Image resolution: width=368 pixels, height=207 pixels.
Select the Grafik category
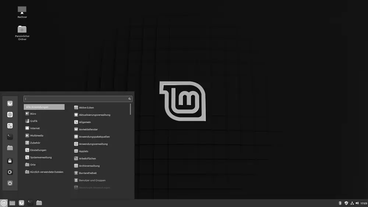tap(44, 121)
